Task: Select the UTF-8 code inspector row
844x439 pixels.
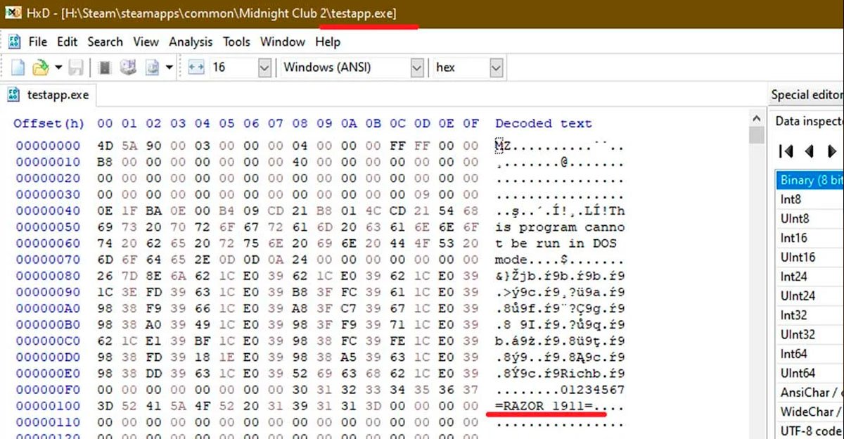Action: tap(810, 431)
